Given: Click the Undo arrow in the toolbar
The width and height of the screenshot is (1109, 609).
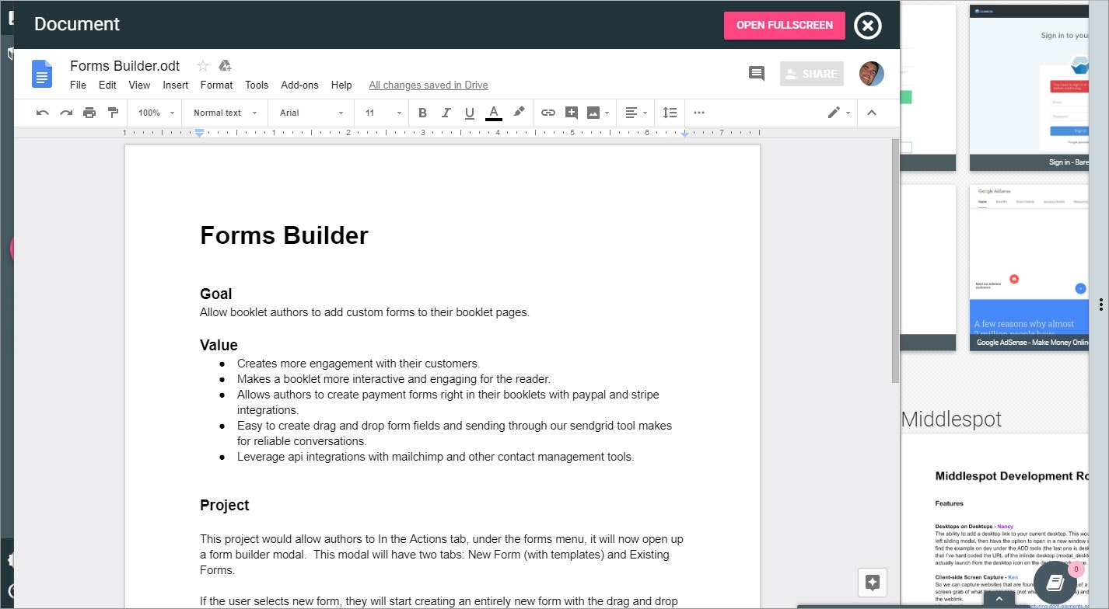Looking at the screenshot, I should tap(43, 113).
